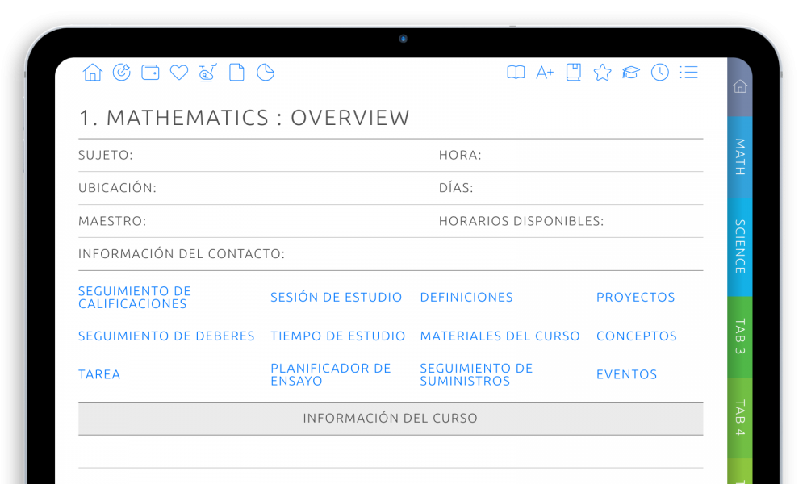The width and height of the screenshot is (807, 484).
Task: Open the home icon in top toolbar
Action: click(x=93, y=73)
